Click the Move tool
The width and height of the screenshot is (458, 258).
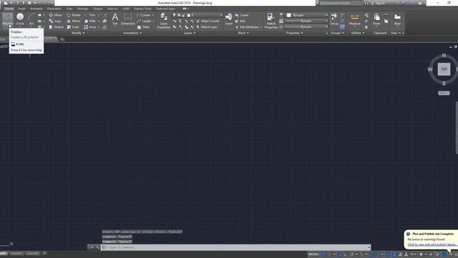[55, 15]
